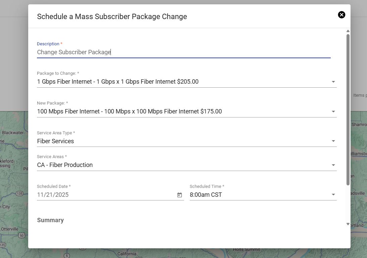Select the Scheduled Time dropdown
The image size is (367, 258).
point(263,195)
